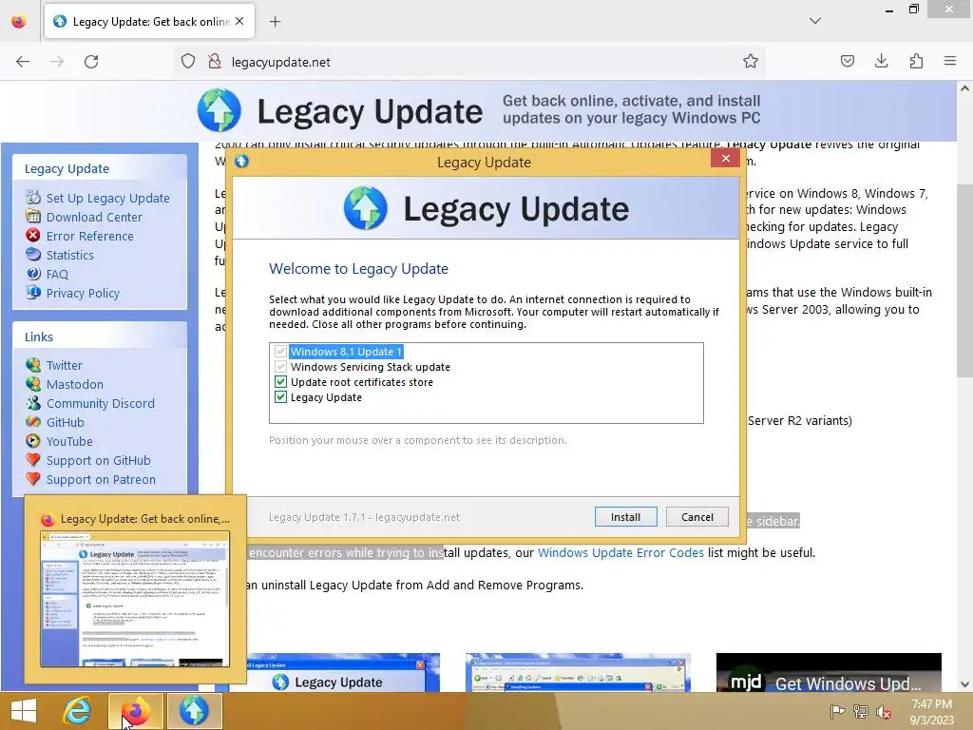Click the Legacy Update taskbar button
Image resolution: width=973 pixels, height=730 pixels.
coord(194,711)
